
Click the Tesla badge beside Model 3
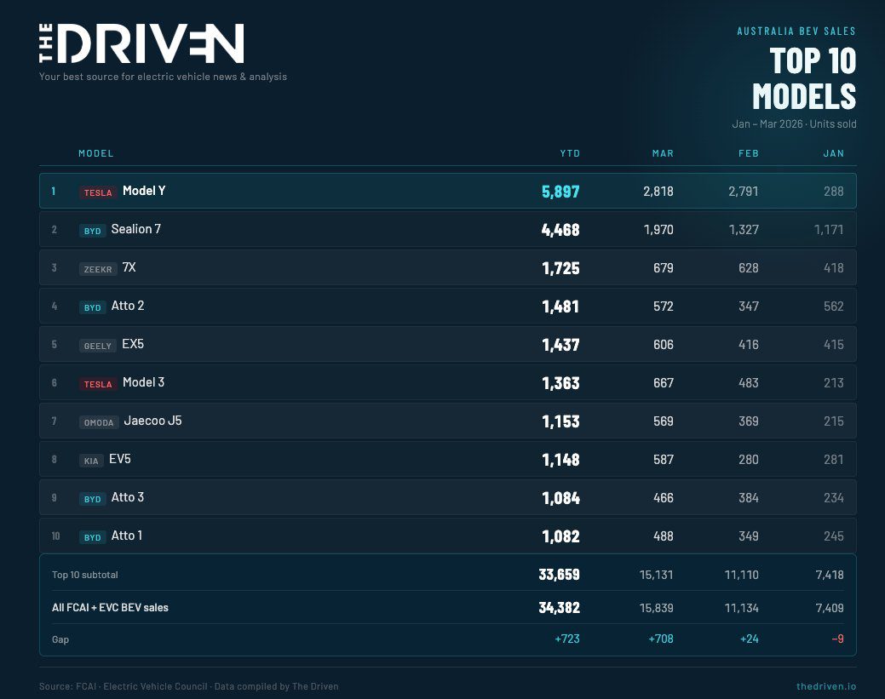tap(97, 384)
